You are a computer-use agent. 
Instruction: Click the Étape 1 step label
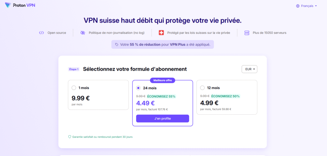[x=74, y=69]
